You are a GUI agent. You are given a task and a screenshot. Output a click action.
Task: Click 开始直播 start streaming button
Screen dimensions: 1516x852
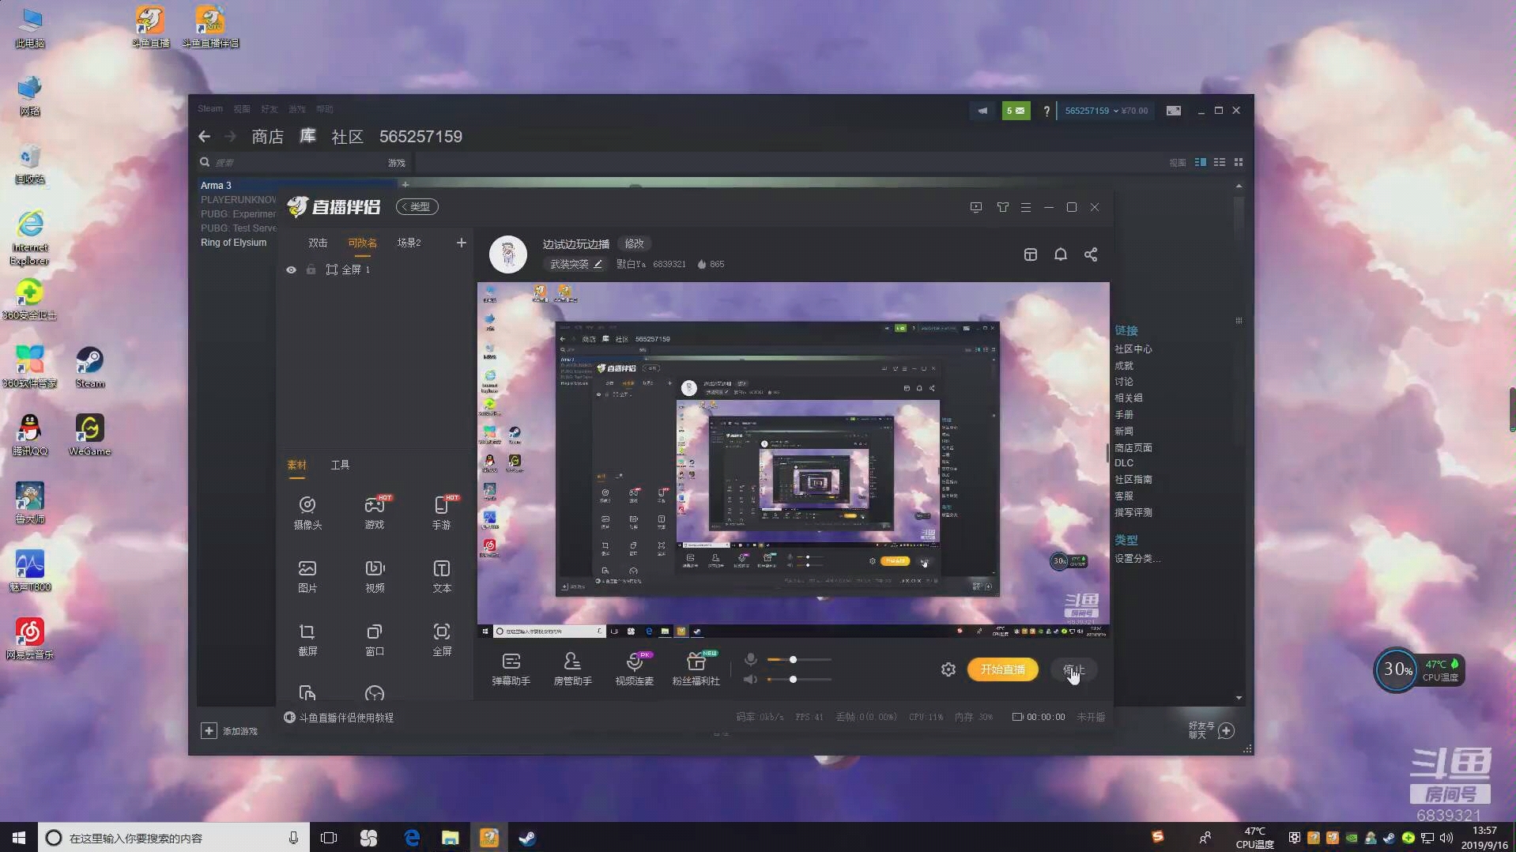coord(1003,669)
